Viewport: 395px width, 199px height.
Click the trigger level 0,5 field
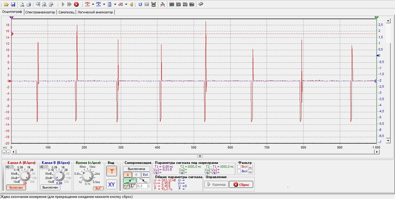point(142,186)
